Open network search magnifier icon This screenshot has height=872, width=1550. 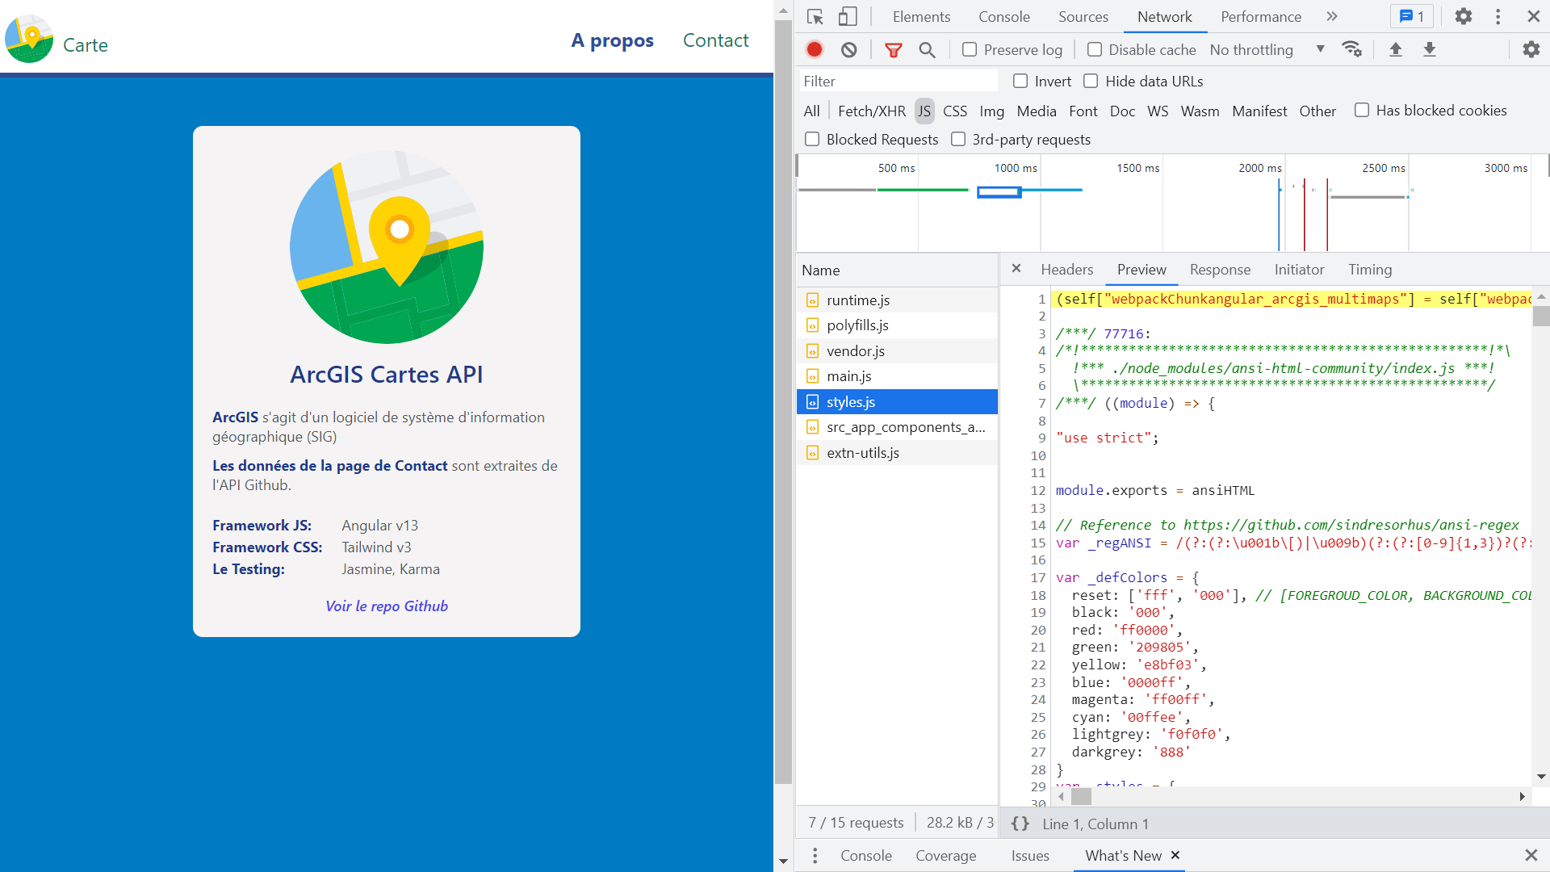pos(927,50)
